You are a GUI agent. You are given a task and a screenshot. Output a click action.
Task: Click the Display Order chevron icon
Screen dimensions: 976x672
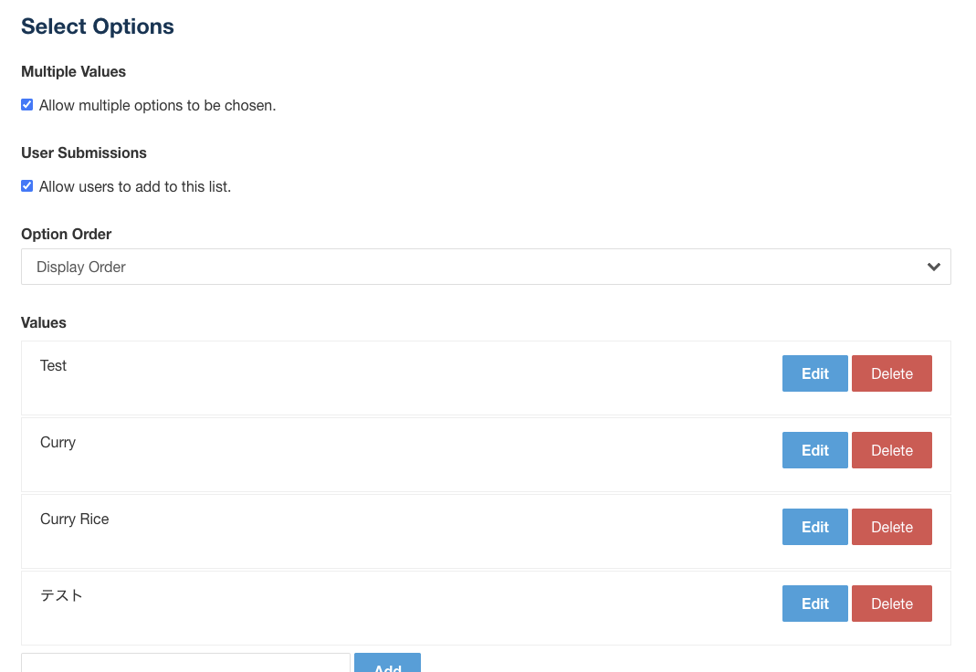[x=934, y=267]
